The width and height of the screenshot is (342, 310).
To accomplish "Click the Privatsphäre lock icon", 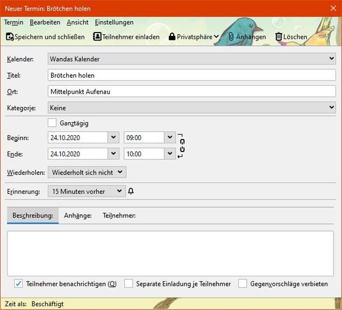I will (172, 37).
